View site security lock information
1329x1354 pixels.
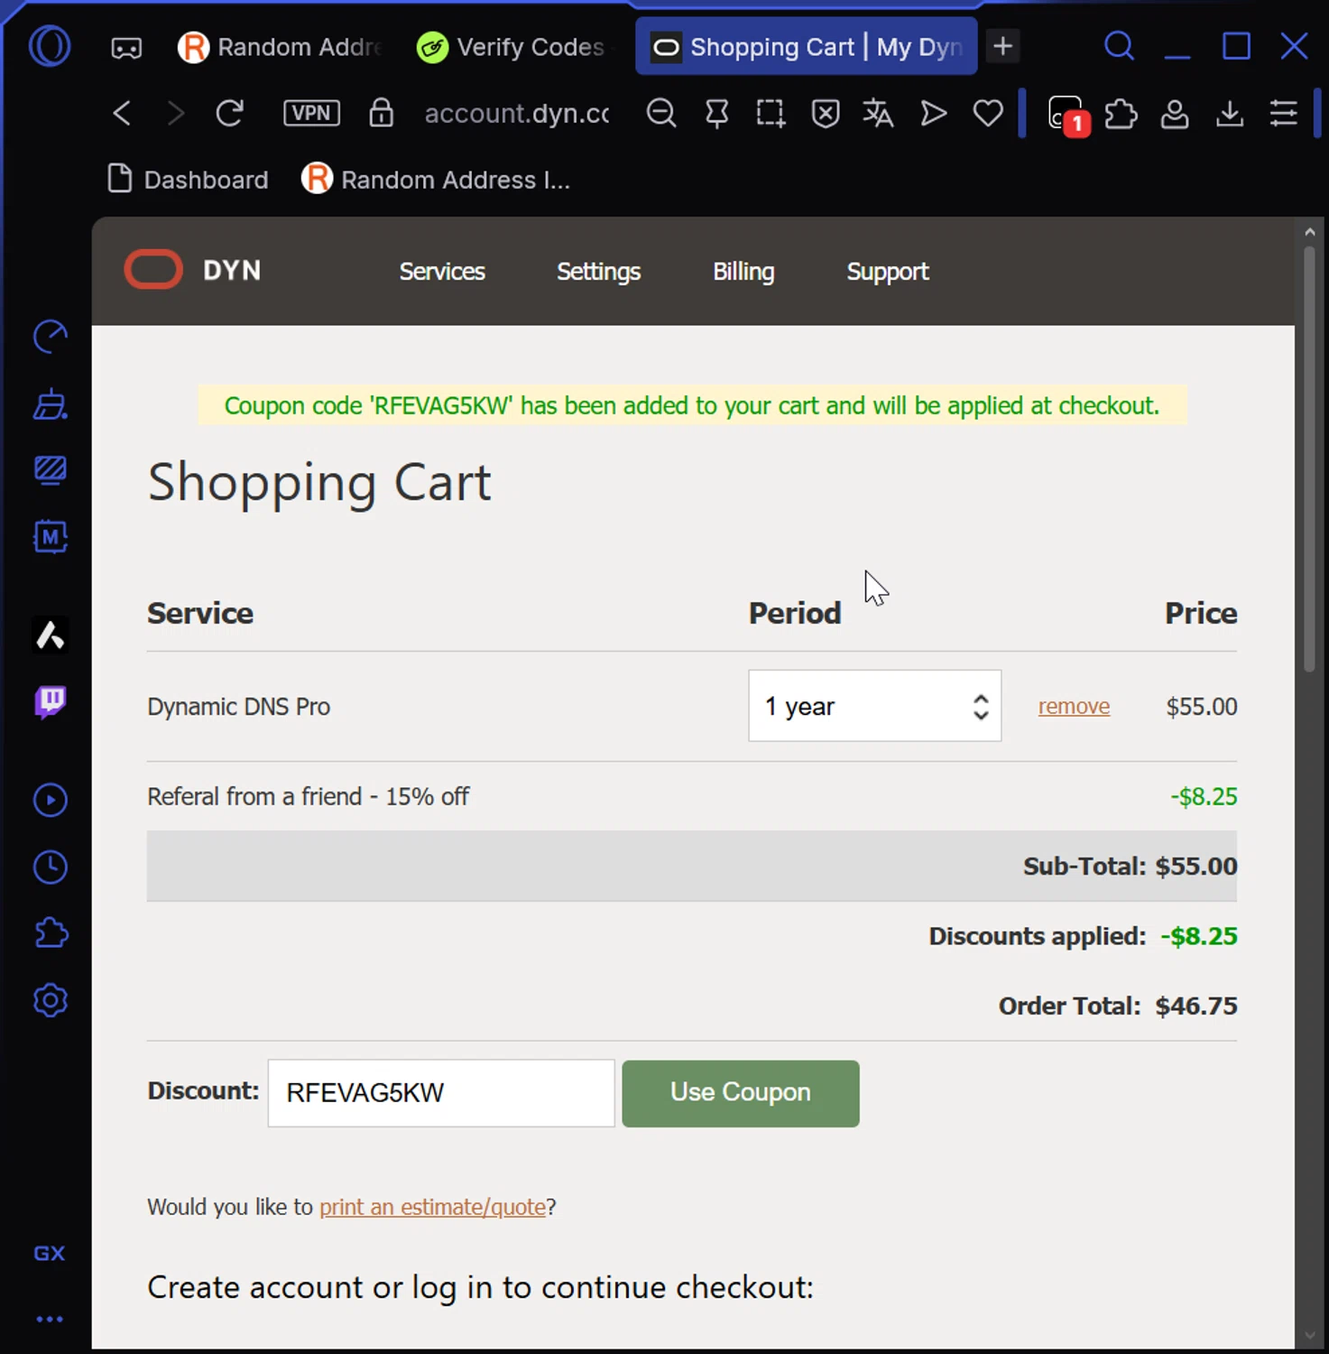[382, 113]
